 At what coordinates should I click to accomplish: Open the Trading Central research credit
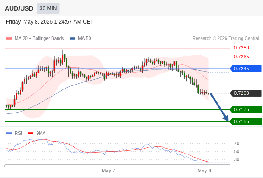tap(226, 39)
